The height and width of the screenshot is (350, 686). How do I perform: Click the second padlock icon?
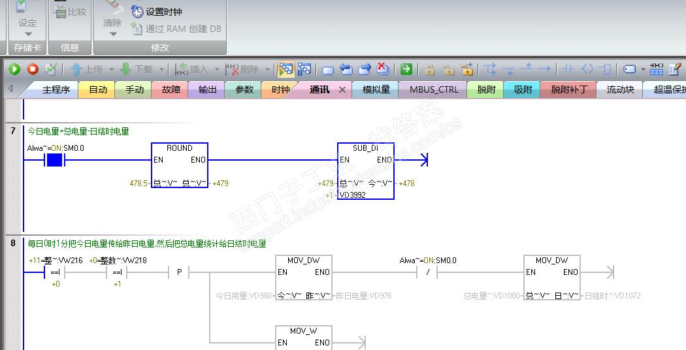pyautogui.click(x=448, y=70)
